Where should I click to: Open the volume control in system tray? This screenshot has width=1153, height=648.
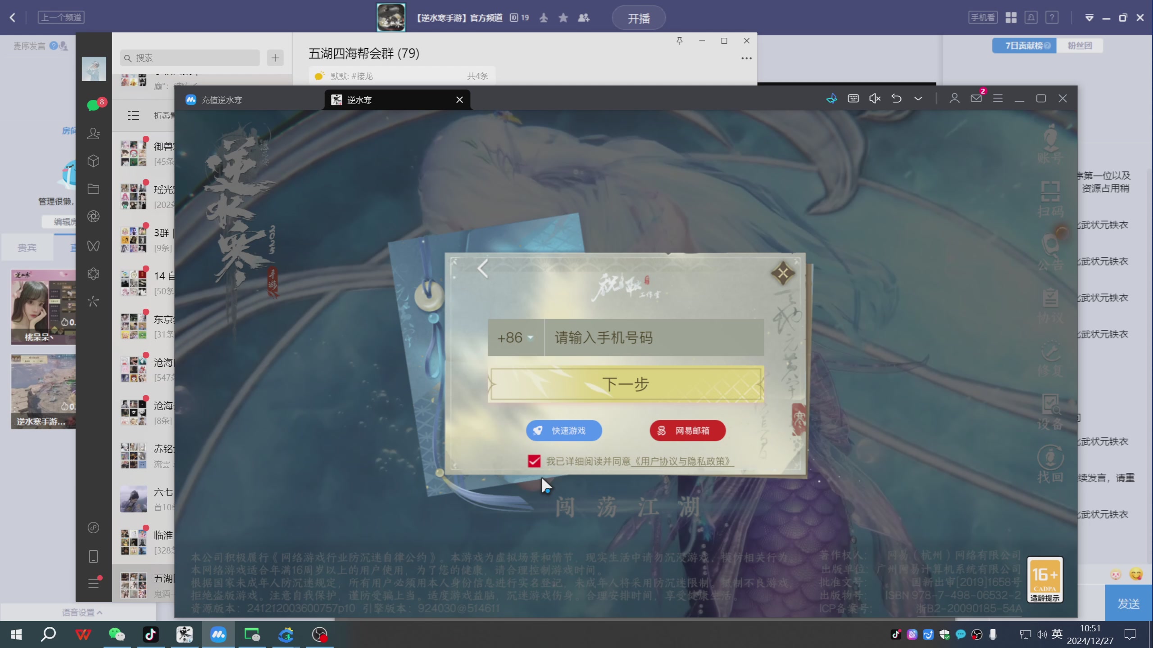click(1041, 634)
